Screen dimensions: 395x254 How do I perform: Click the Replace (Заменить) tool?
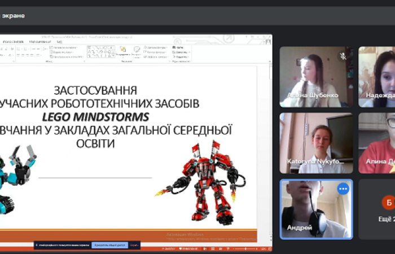point(181,52)
